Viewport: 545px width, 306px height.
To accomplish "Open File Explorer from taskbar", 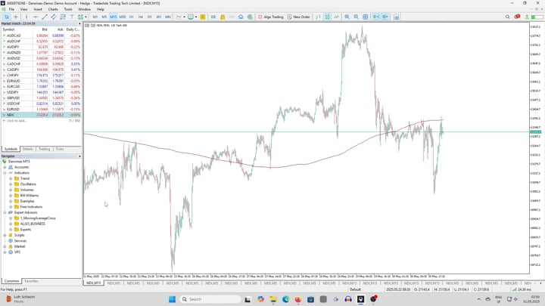I will (x=273, y=299).
